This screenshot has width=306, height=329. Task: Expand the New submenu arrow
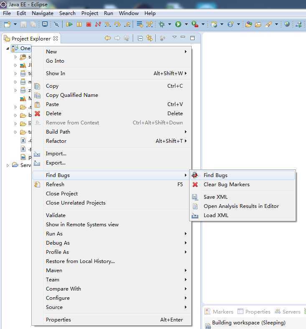(186, 52)
